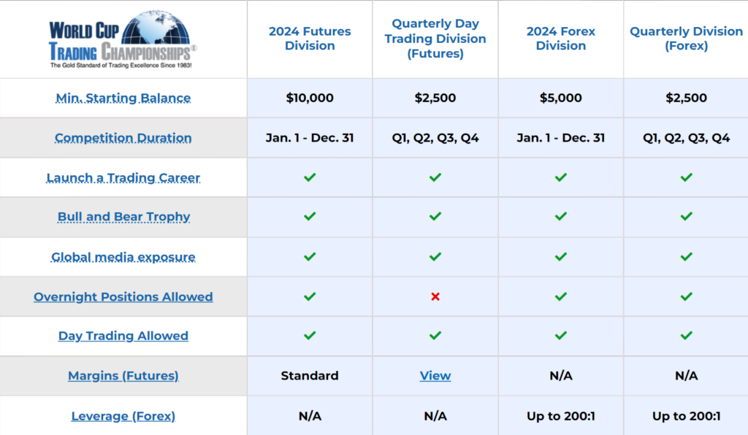748x435 pixels.
Task: Click the View margins link
Action: [435, 376]
